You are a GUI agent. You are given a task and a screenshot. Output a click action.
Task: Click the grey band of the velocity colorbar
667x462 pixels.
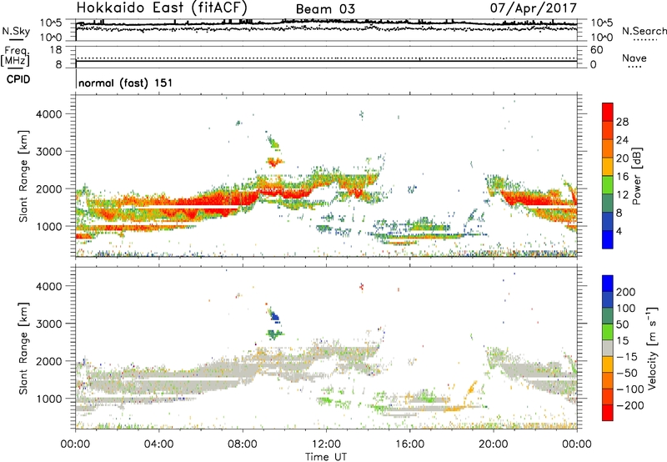(x=608, y=348)
